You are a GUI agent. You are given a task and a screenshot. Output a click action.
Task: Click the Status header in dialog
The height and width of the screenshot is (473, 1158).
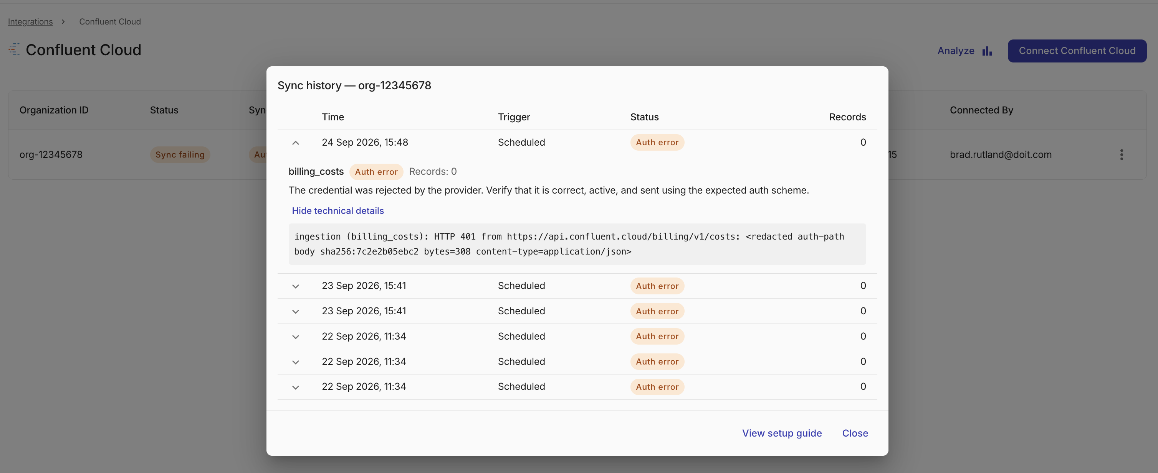644,117
